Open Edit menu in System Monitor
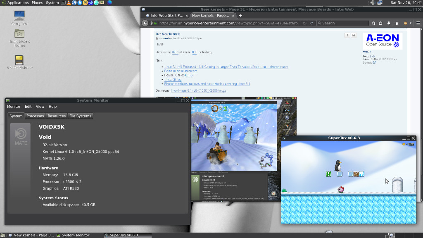This screenshot has width=423, height=238. 28,107
